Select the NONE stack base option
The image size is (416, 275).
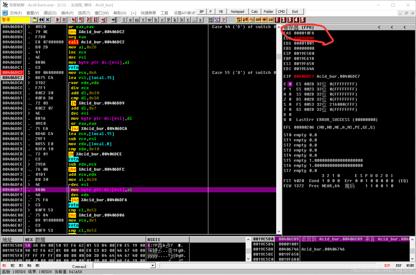click(410, 266)
